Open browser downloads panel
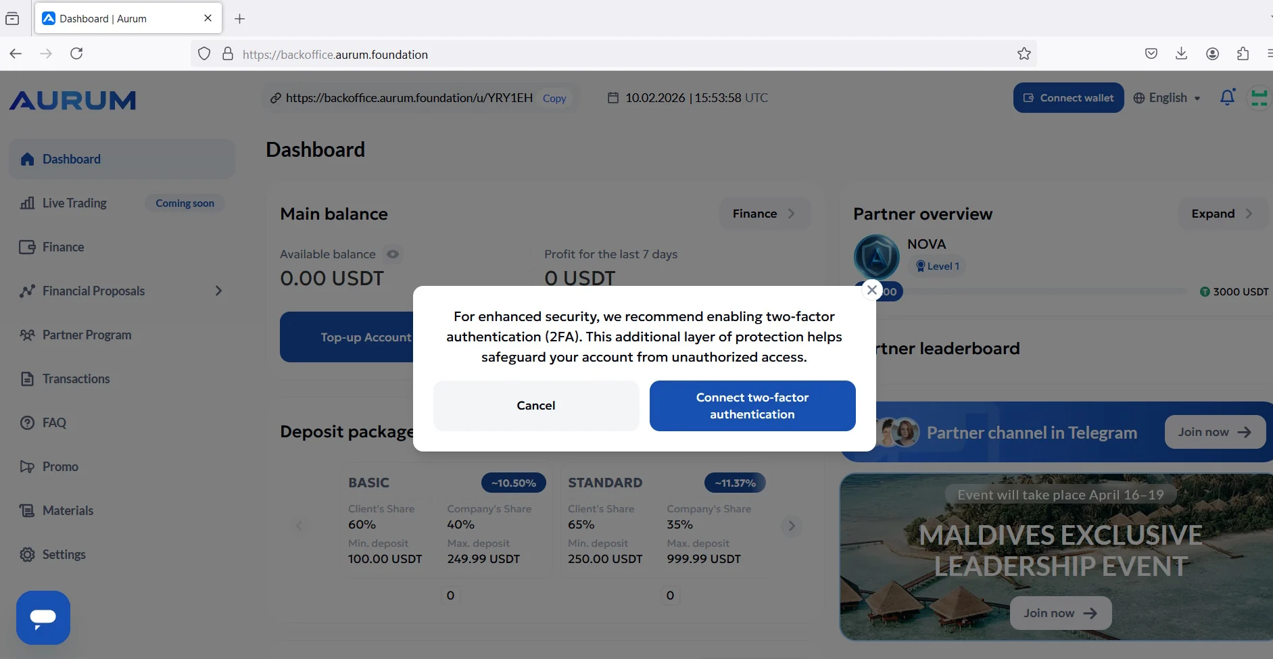Viewport: 1273px width, 659px height. [x=1181, y=53]
